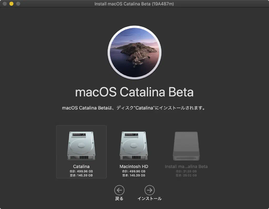Click the circled left arrow back icon

tap(119, 190)
